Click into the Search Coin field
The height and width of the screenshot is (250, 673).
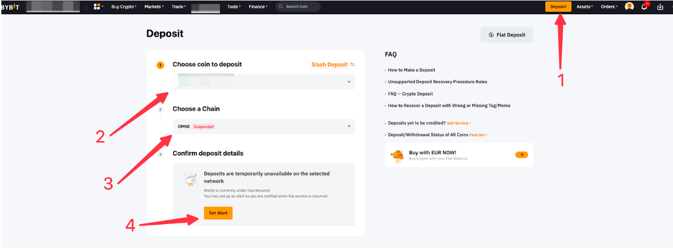pos(302,7)
